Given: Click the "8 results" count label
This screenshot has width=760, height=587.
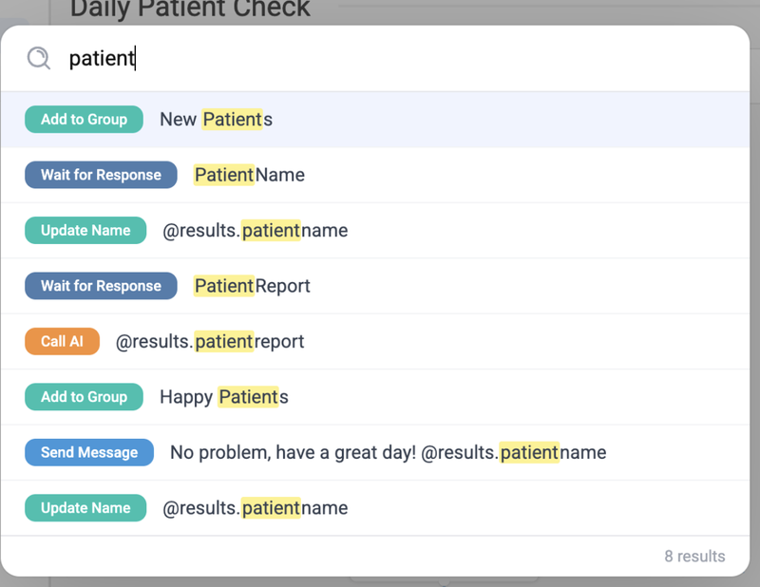Looking at the screenshot, I should click(x=693, y=557).
